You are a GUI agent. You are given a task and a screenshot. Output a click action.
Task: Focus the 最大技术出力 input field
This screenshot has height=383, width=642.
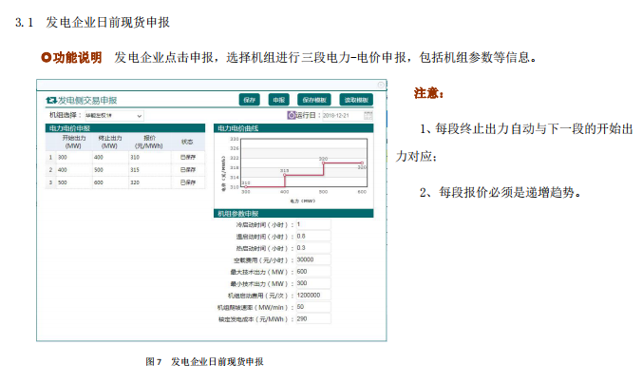pyautogui.click(x=312, y=272)
